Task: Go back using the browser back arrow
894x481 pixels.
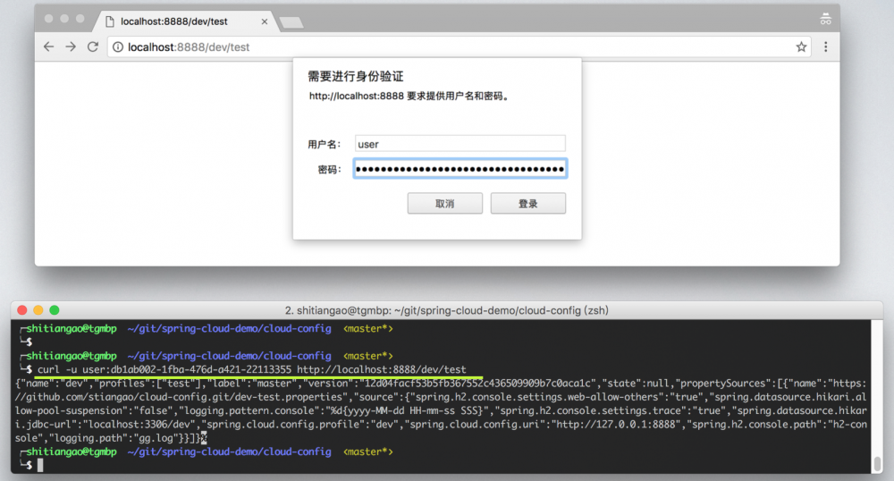Action: pyautogui.click(x=49, y=46)
